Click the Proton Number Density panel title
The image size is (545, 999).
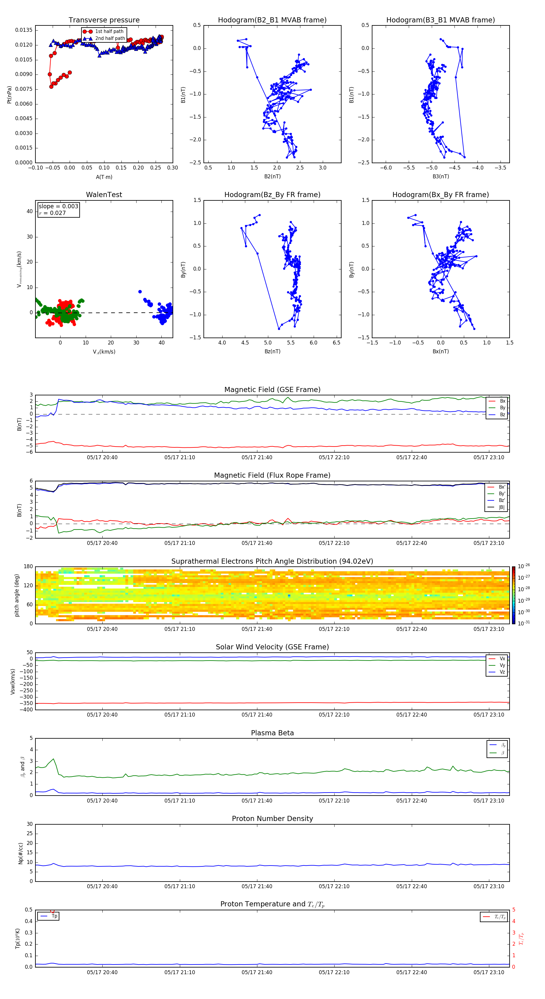point(272,819)
